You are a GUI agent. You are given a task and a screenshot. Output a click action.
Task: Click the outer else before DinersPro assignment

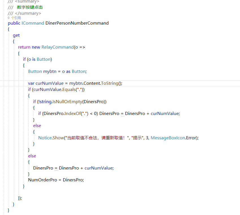point(32,156)
